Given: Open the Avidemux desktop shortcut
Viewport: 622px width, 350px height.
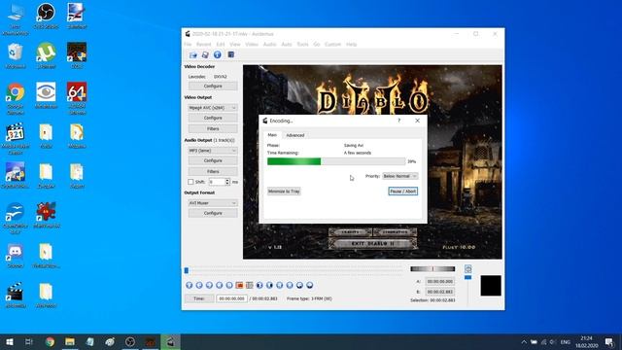Looking at the screenshot, I should [x=16, y=295].
